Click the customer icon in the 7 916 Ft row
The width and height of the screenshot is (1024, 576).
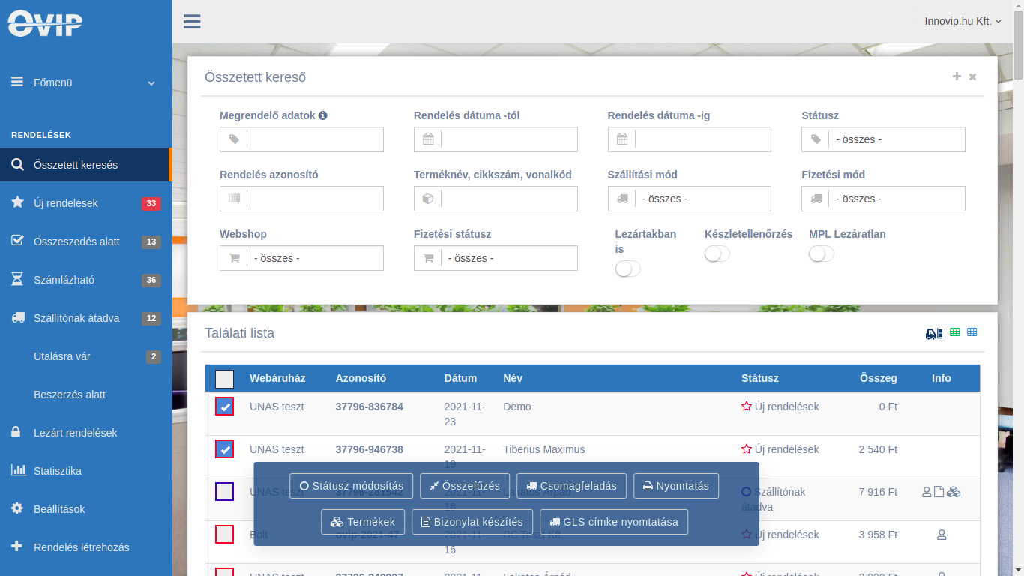(927, 492)
